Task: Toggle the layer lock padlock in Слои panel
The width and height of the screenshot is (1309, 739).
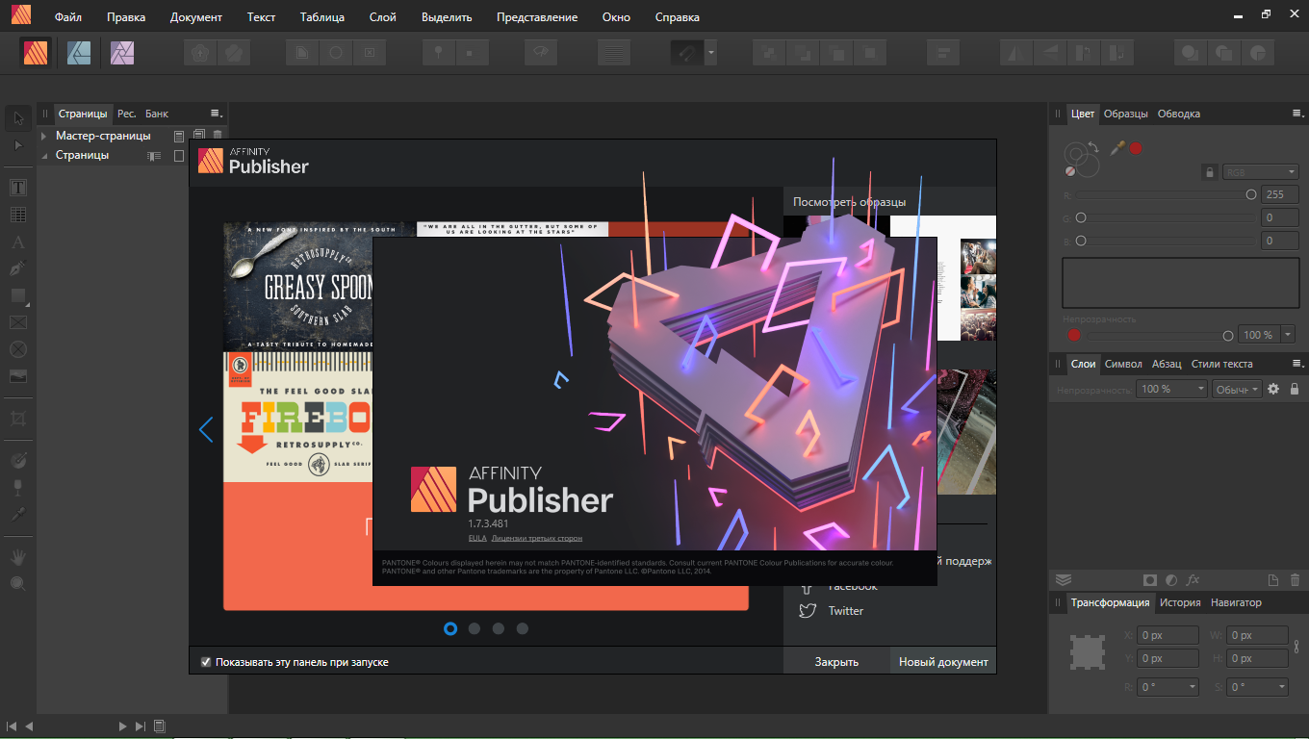Action: 1295,389
